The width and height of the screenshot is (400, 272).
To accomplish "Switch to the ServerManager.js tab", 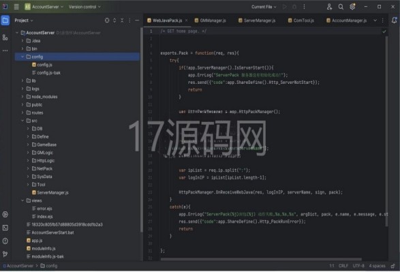I will pyautogui.click(x=257, y=20).
